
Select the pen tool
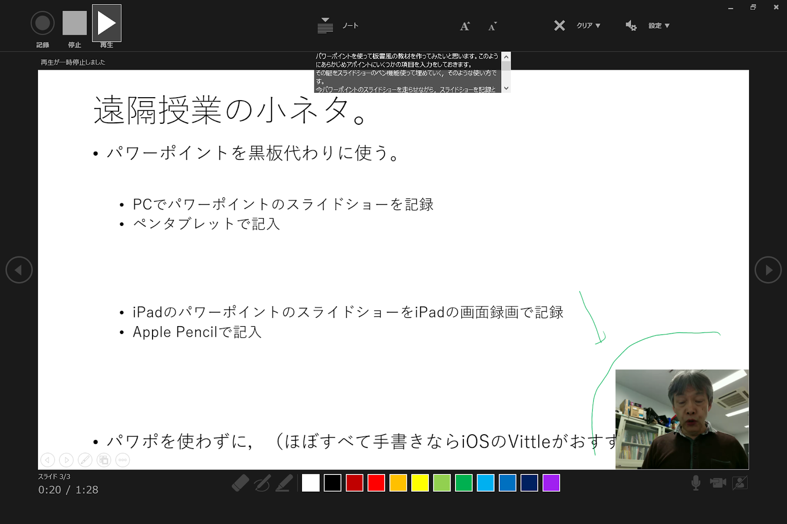point(262,483)
